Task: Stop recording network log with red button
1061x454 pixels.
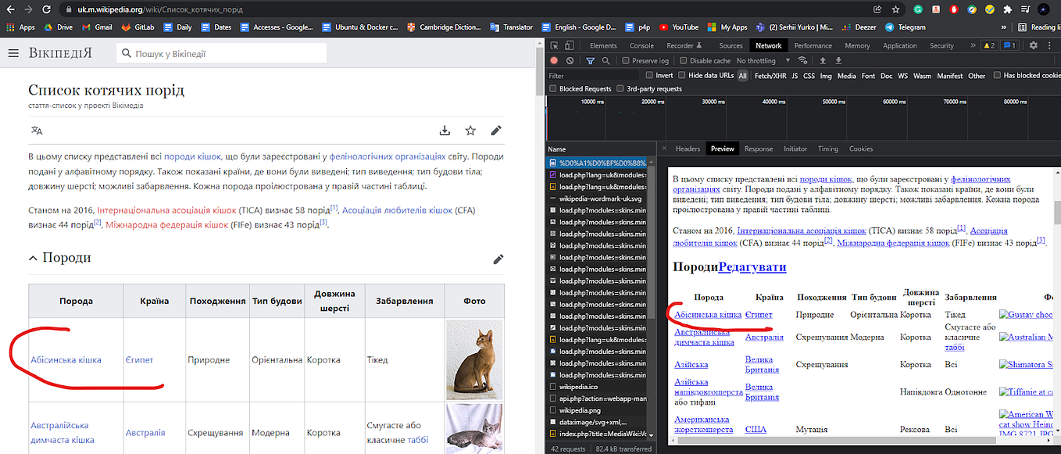Action: point(554,61)
